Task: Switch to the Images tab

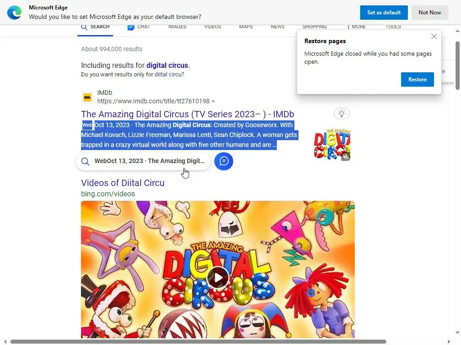Action: pyautogui.click(x=177, y=27)
